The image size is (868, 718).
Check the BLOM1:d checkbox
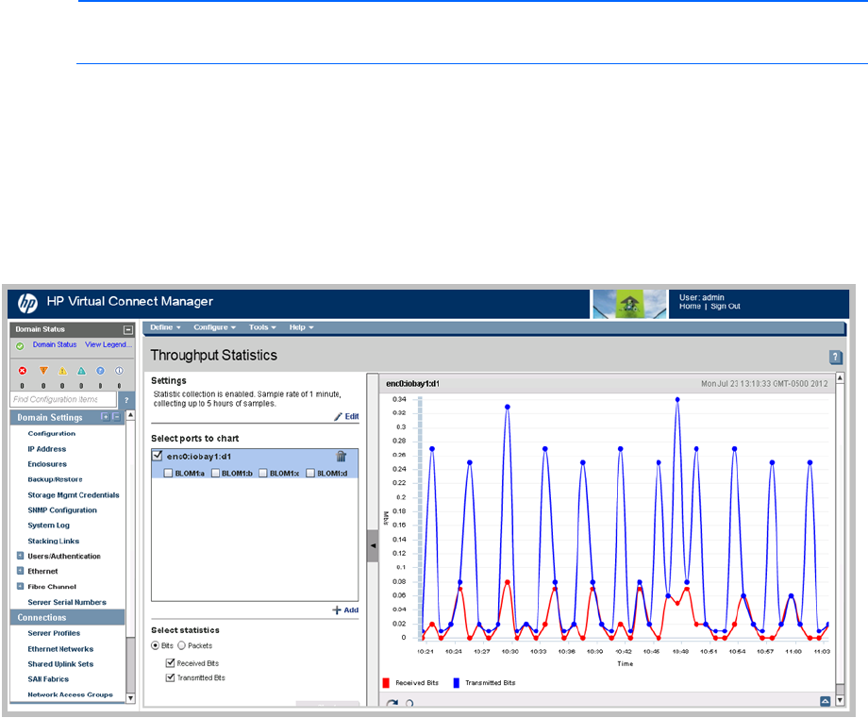click(x=310, y=473)
